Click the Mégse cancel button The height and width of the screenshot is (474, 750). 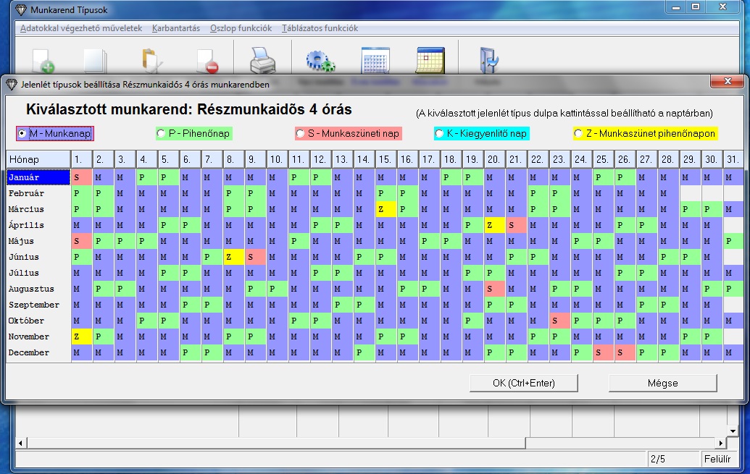pos(662,383)
